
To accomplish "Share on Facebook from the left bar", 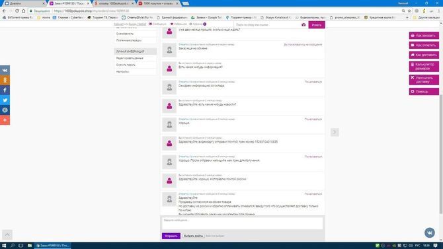I will (5, 90).
